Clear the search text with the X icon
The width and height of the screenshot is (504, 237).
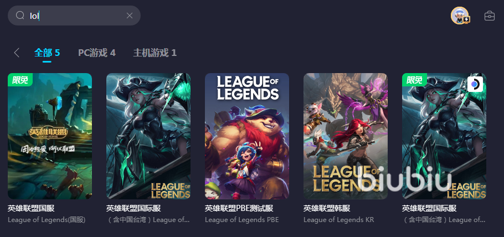pos(130,16)
